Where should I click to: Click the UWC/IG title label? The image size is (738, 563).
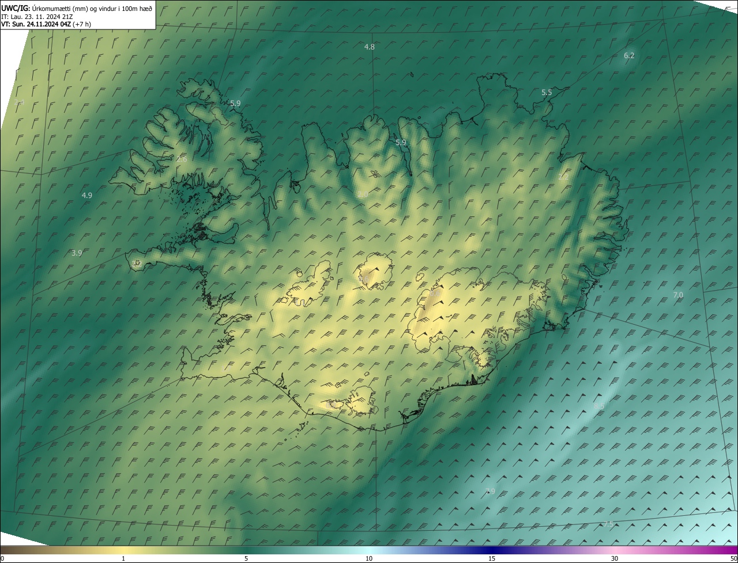16,8
